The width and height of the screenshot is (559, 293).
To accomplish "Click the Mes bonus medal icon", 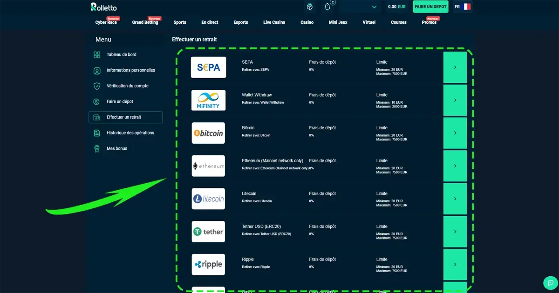I will point(97,149).
